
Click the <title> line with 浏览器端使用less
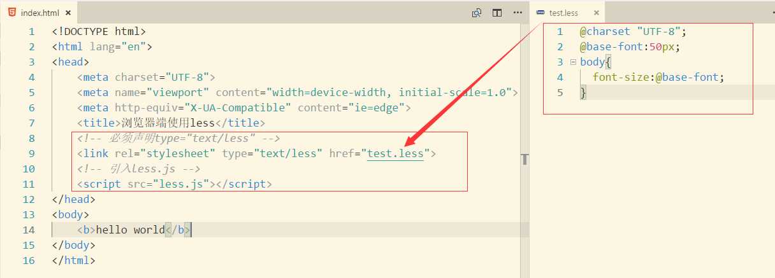(x=171, y=123)
